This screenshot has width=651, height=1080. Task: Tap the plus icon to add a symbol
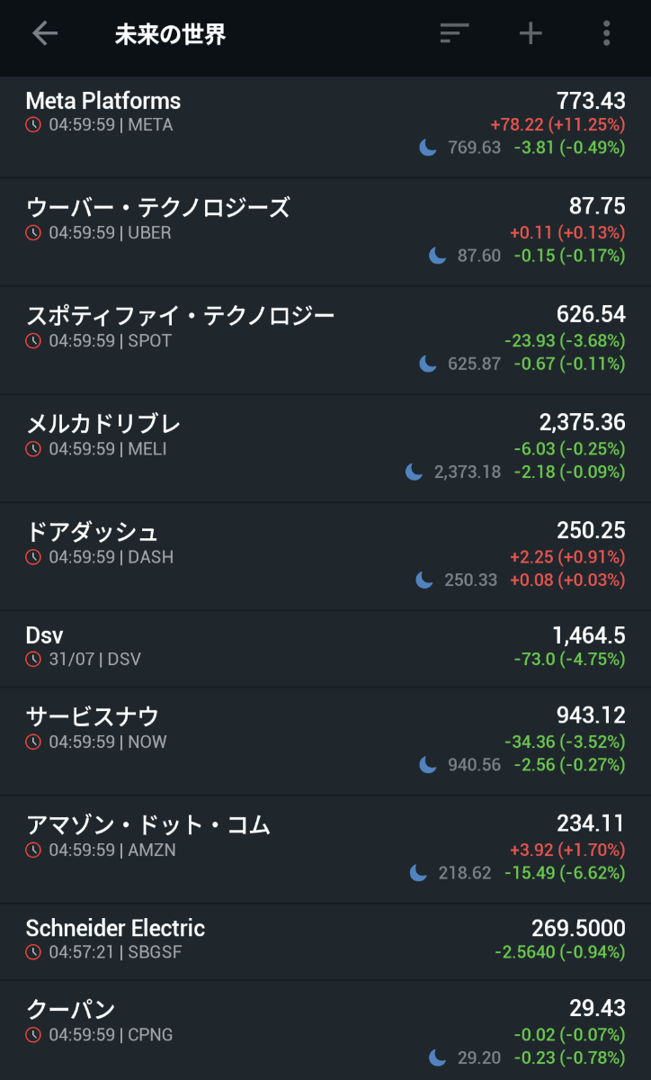click(x=531, y=34)
